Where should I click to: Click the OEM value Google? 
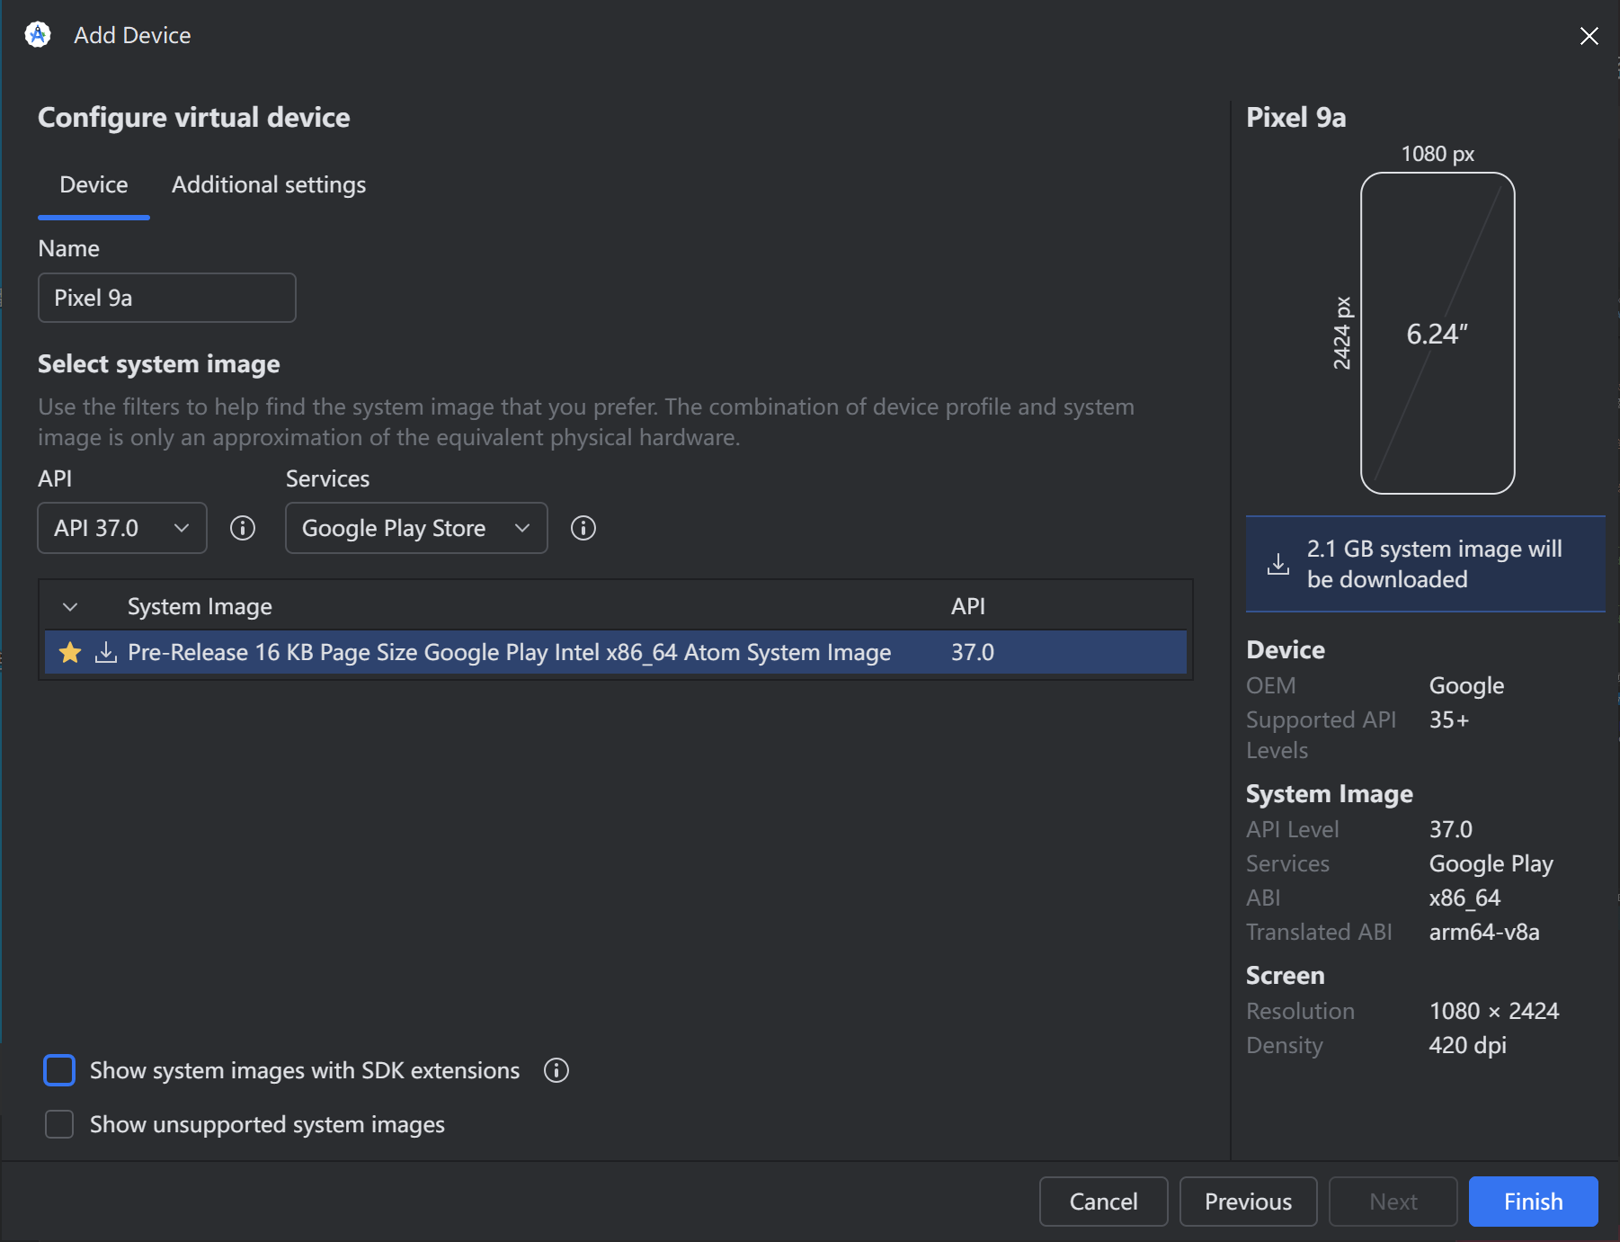click(1466, 685)
